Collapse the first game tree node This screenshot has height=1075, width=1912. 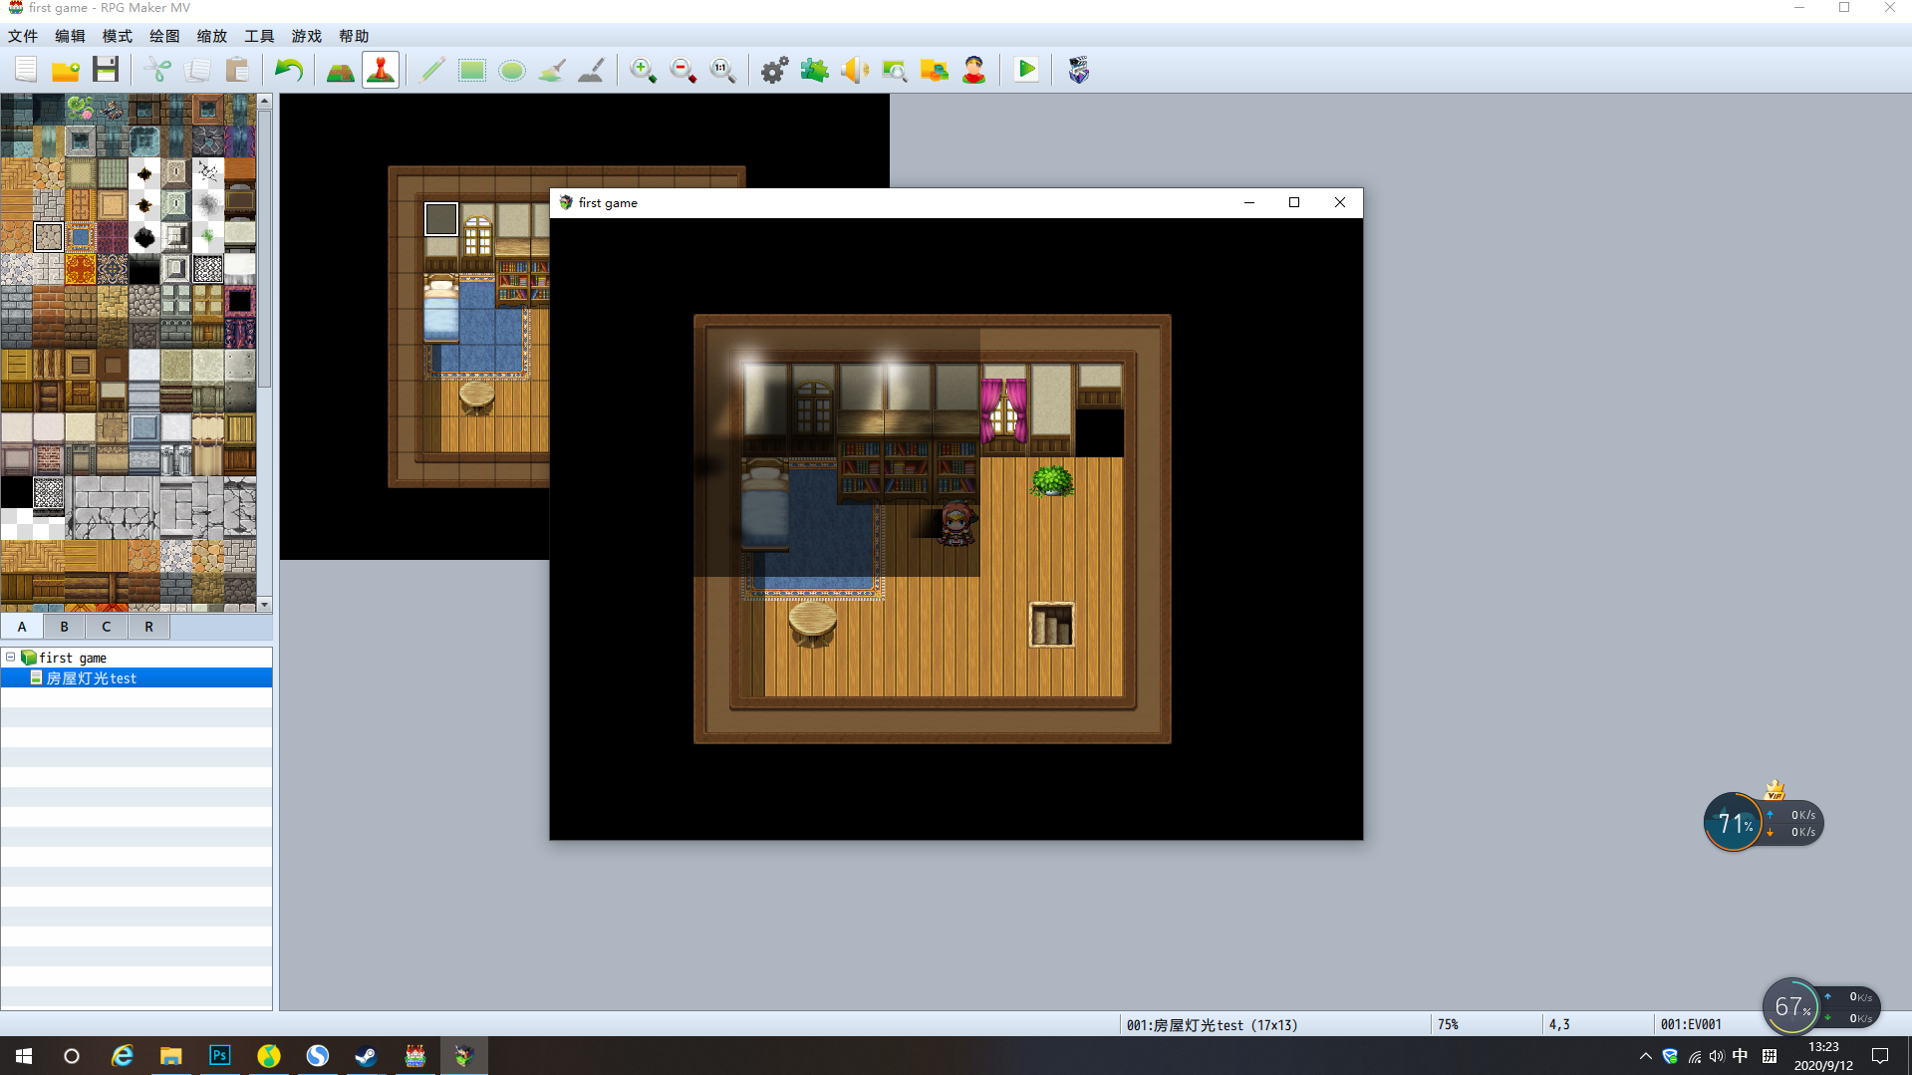11,658
